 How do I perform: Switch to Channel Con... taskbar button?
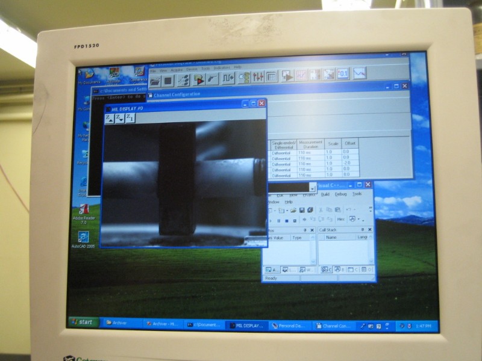point(334,326)
